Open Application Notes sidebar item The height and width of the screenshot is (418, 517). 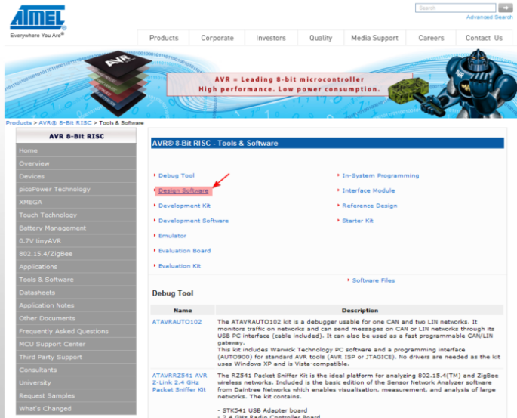75,305
